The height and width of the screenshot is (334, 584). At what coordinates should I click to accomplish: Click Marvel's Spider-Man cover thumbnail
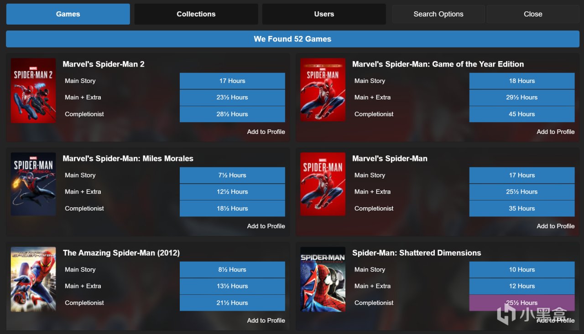(x=323, y=184)
